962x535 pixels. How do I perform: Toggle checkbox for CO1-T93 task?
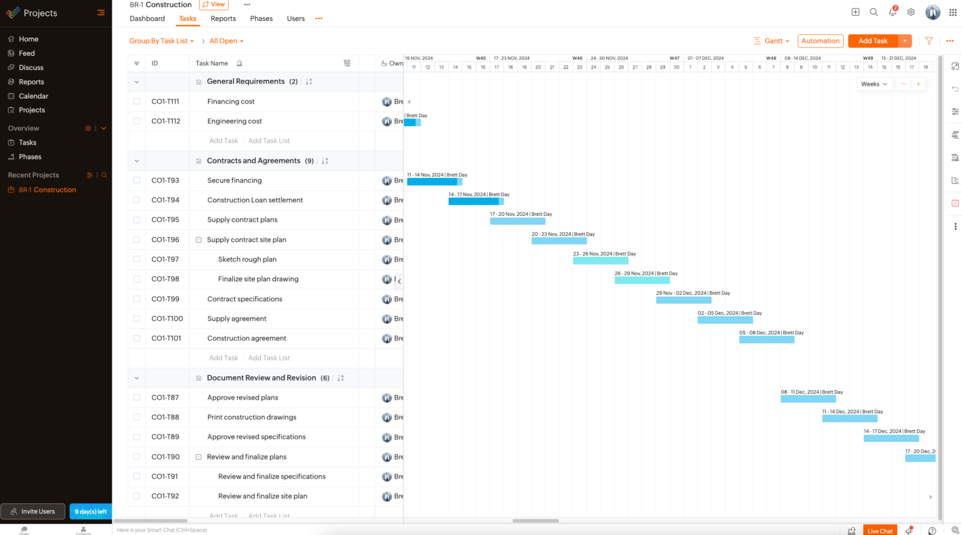pos(137,180)
